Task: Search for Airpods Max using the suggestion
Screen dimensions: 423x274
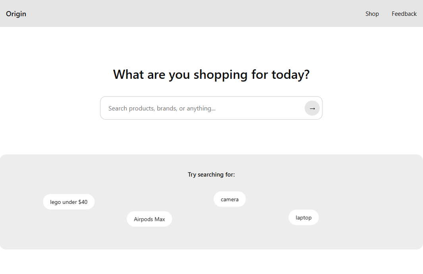Action: pos(149,219)
